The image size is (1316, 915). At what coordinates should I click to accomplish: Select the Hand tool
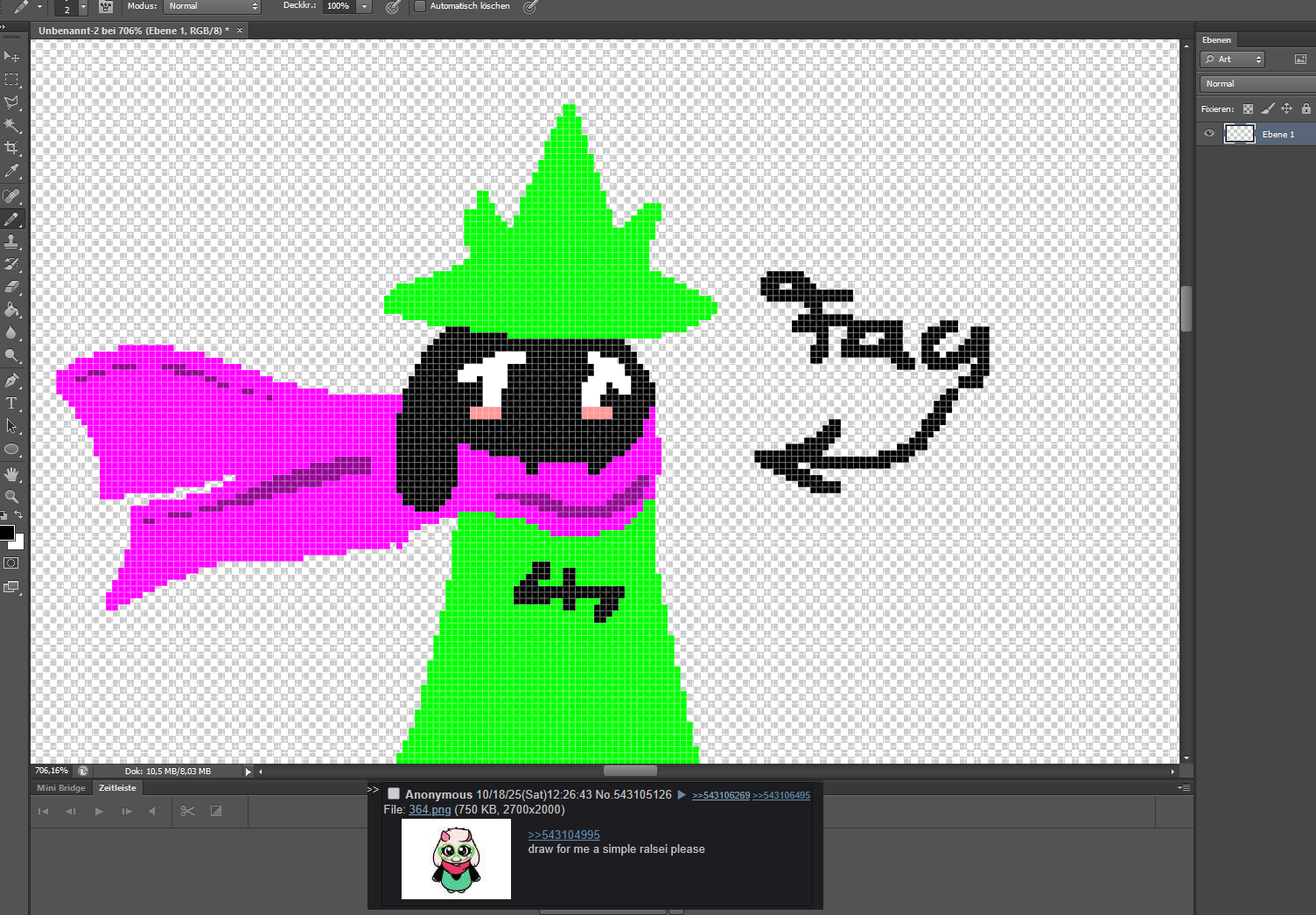(11, 474)
